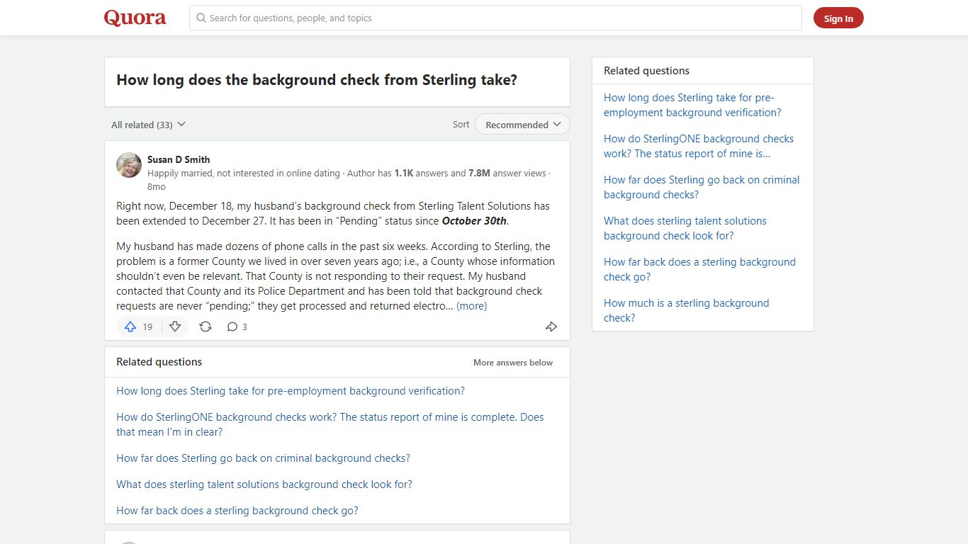
Task: Open sidebar link on SterlingONE background checks
Action: coord(699,146)
